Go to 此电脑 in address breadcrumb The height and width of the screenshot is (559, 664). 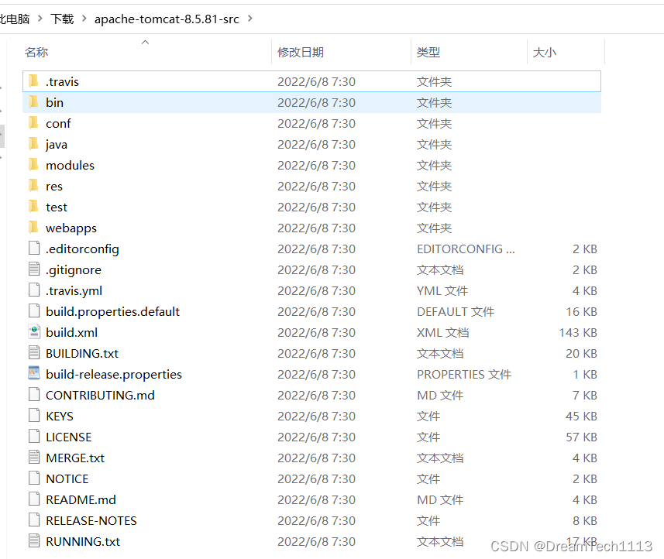pos(15,19)
